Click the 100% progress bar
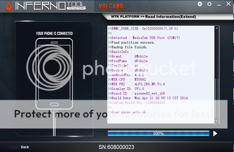This screenshot has width=234, height=152. [158, 133]
